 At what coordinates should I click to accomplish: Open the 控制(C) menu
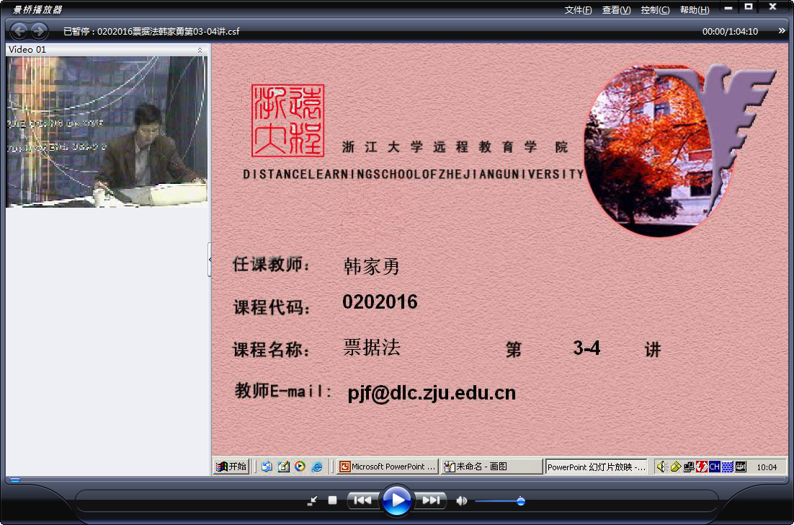click(655, 10)
